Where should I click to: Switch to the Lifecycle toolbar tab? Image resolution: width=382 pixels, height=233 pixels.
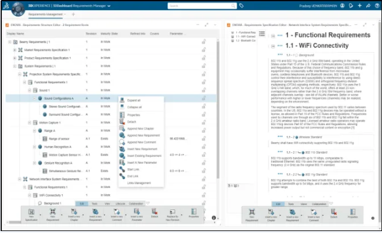point(120,204)
